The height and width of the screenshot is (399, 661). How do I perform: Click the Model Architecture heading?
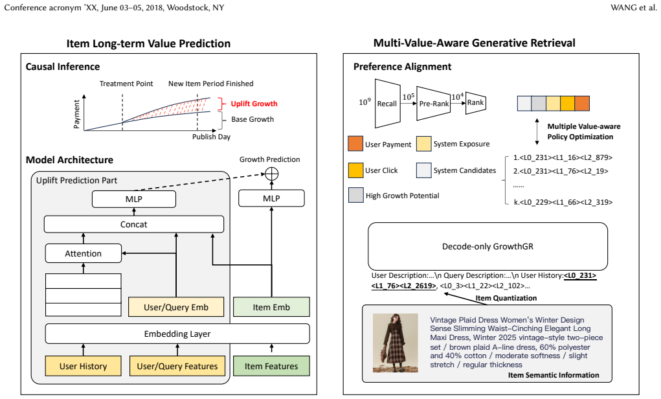tap(69, 160)
